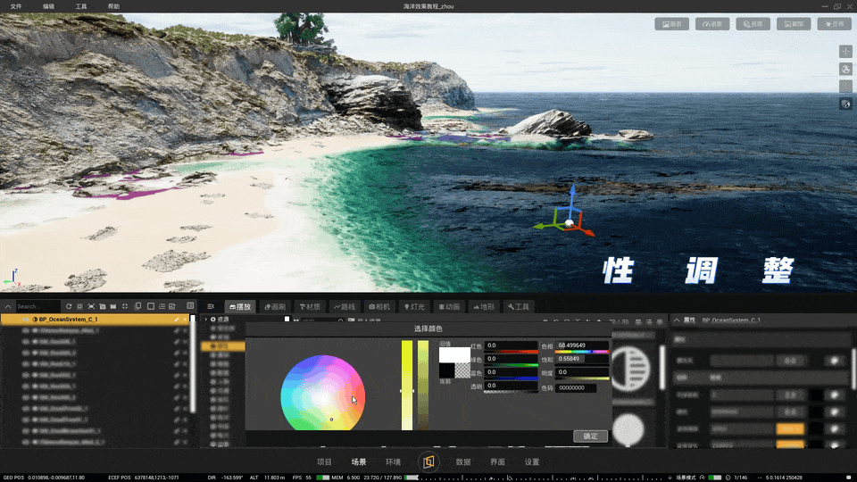Click the pencil edit icon on BP_OceanSystem_C_1
857x482 pixels.
point(177,320)
